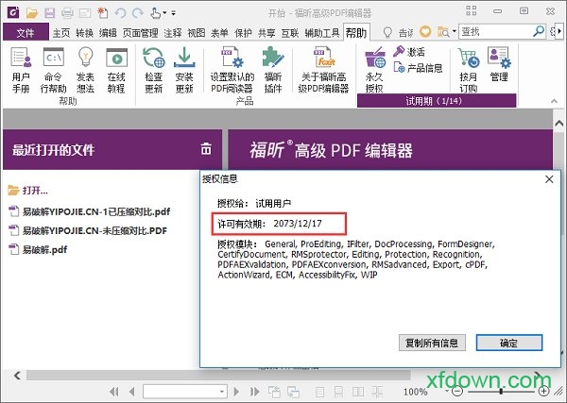Click horizontal scrollbar left arrow
This screenshot has width=567, height=403.
(x=17, y=376)
